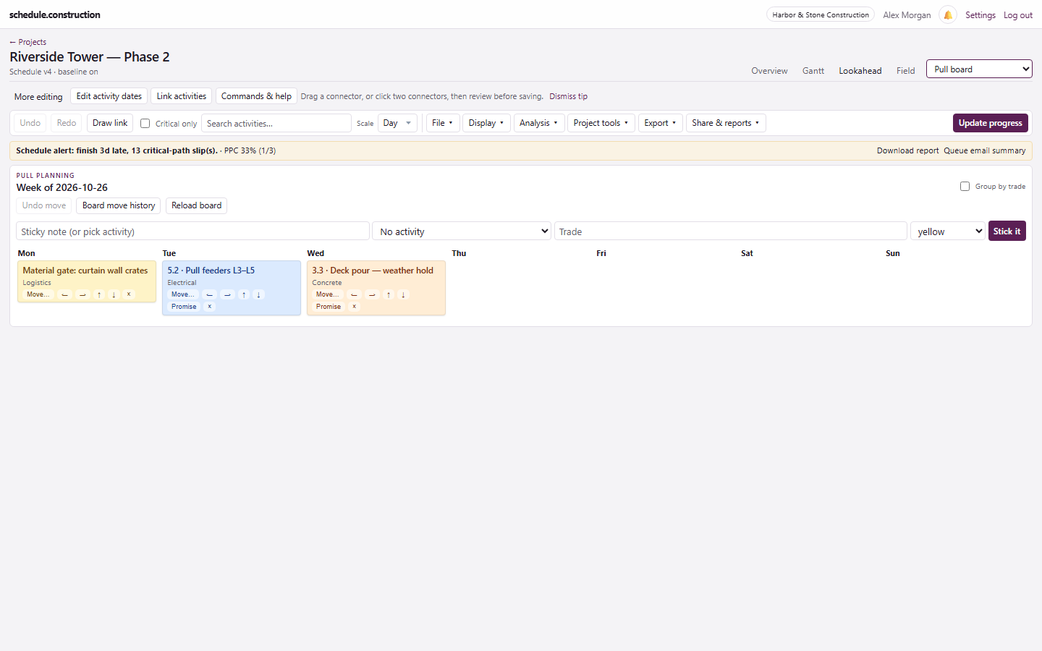The width and height of the screenshot is (1042, 651).
Task: Open the Export menu
Action: point(661,123)
